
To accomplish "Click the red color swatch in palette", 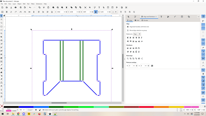I will [x=146, y=107].
